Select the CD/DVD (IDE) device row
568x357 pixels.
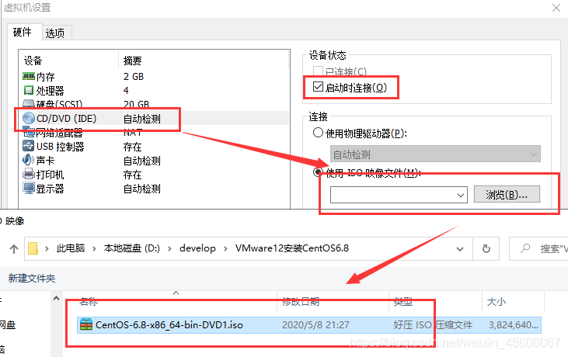[154, 118]
